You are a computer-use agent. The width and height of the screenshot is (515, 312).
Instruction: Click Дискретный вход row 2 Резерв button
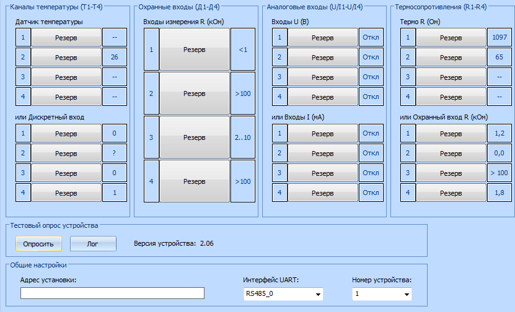[x=66, y=153]
